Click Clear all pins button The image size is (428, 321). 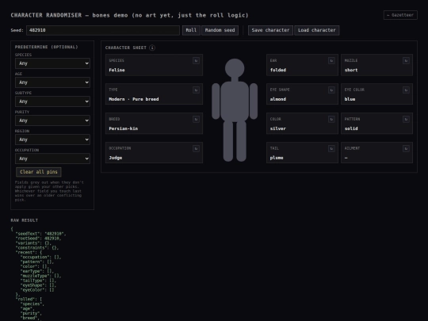tap(39, 172)
